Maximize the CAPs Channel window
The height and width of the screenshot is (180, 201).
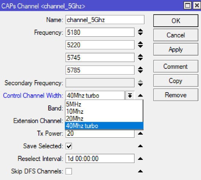[x=187, y=5]
